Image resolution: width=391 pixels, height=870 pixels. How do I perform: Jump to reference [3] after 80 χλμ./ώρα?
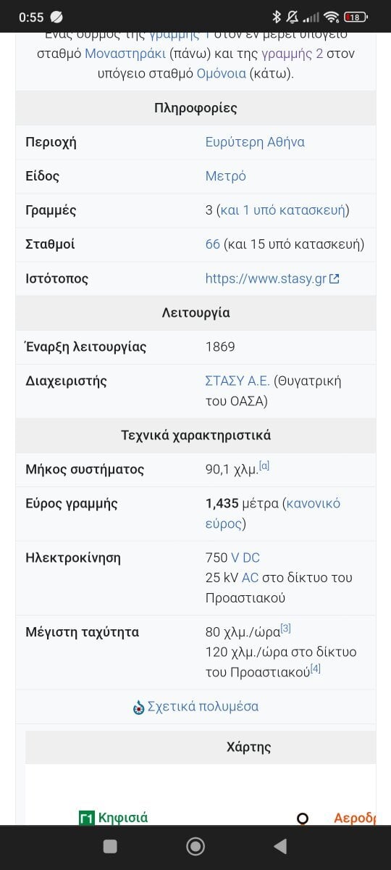[x=286, y=628]
